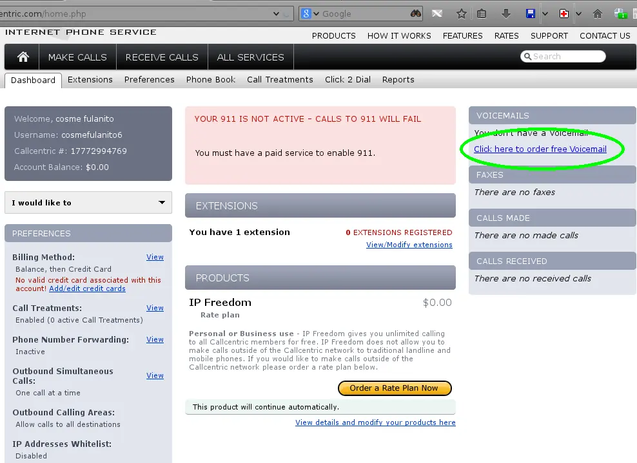Open the SUPPORT page link

(549, 35)
